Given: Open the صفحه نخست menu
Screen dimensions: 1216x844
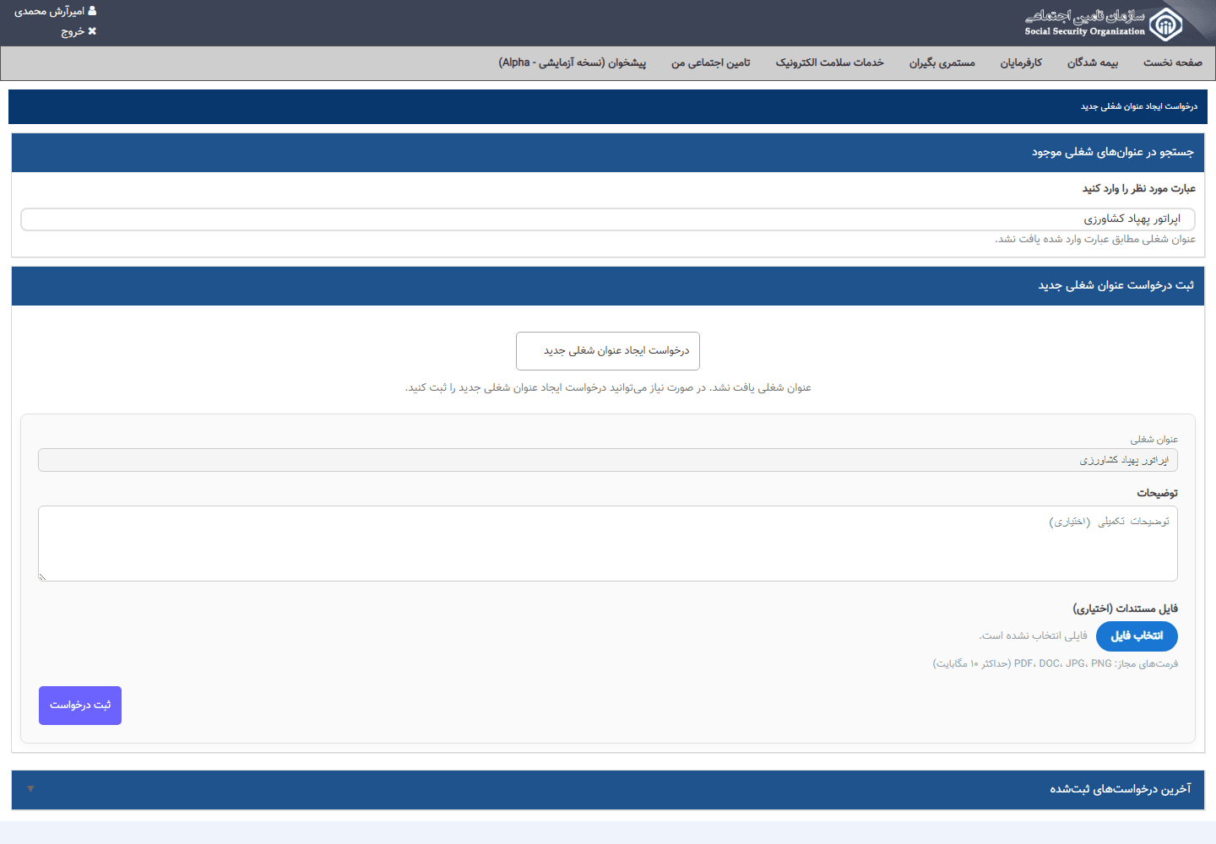Looking at the screenshot, I should coord(1173,63).
